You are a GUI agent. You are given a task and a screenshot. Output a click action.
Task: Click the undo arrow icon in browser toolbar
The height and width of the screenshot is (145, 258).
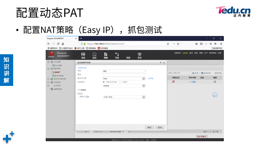pyautogui.click(x=206, y=44)
